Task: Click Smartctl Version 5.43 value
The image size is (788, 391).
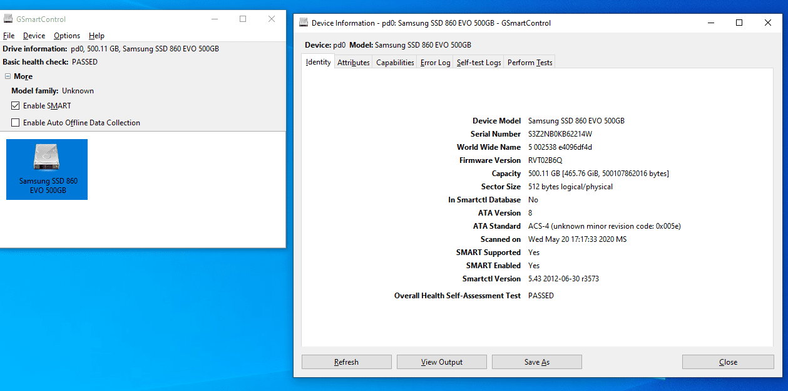Action: 563,279
